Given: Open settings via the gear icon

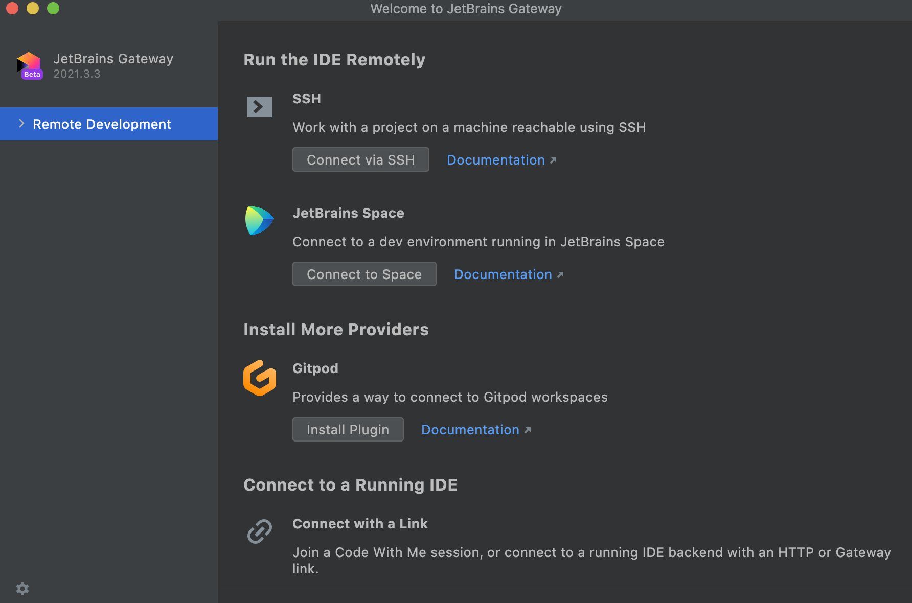Looking at the screenshot, I should point(22,589).
